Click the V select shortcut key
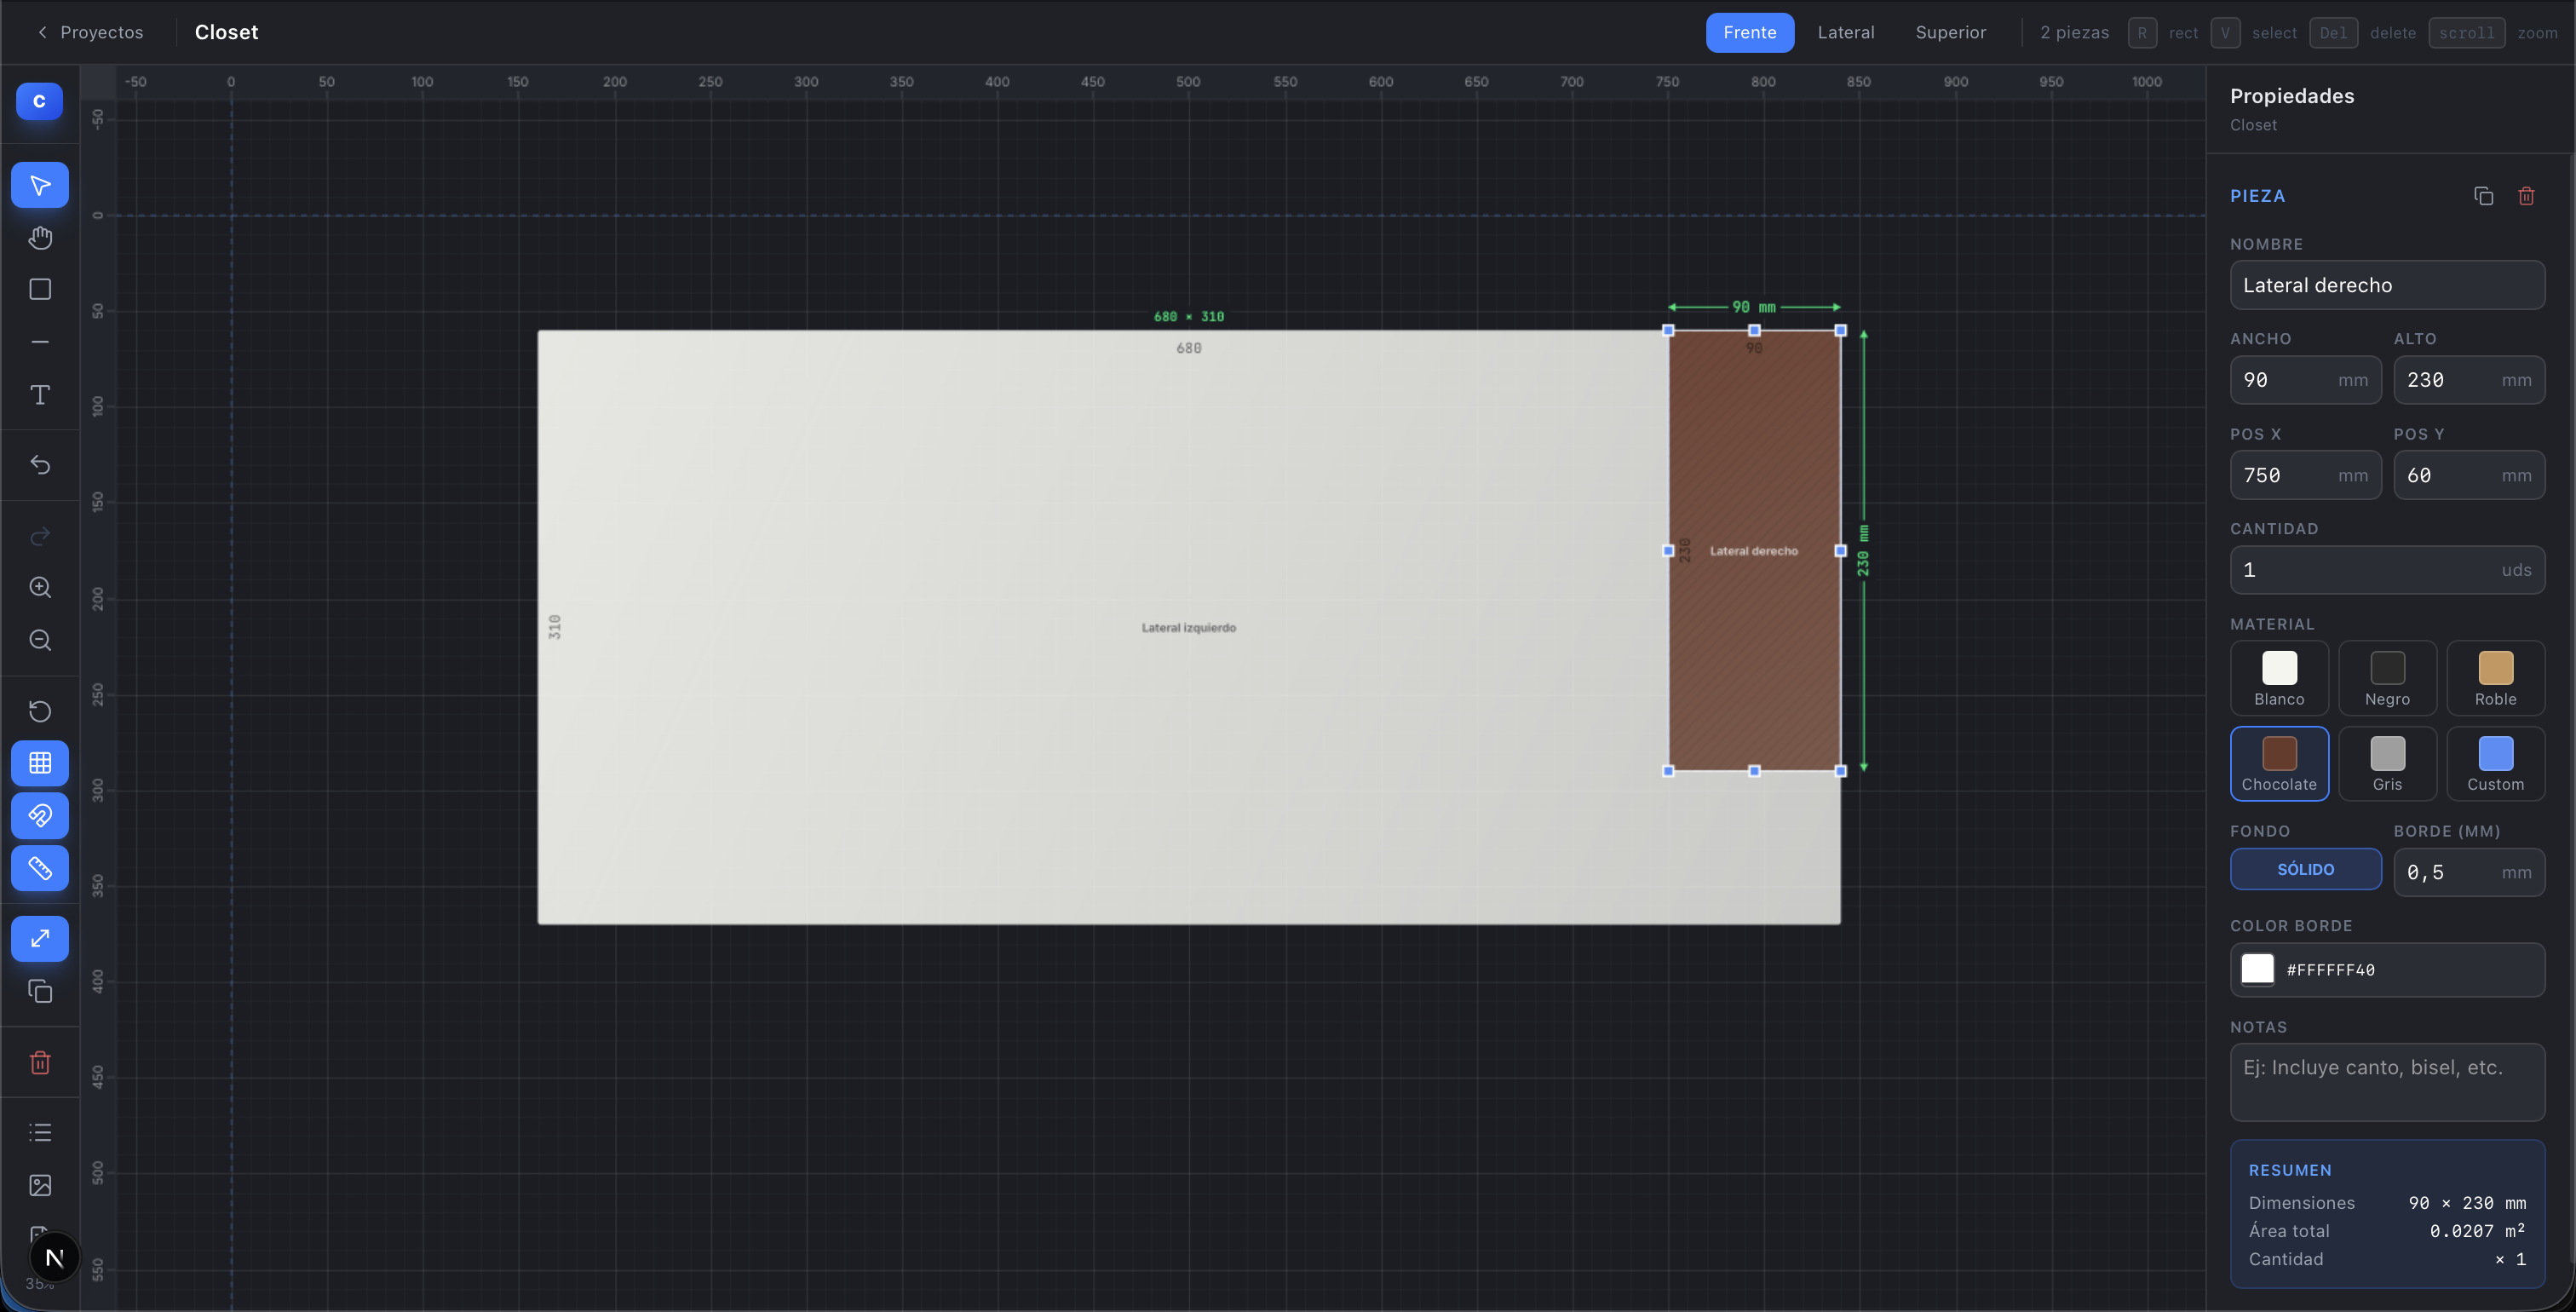 [x=2225, y=32]
